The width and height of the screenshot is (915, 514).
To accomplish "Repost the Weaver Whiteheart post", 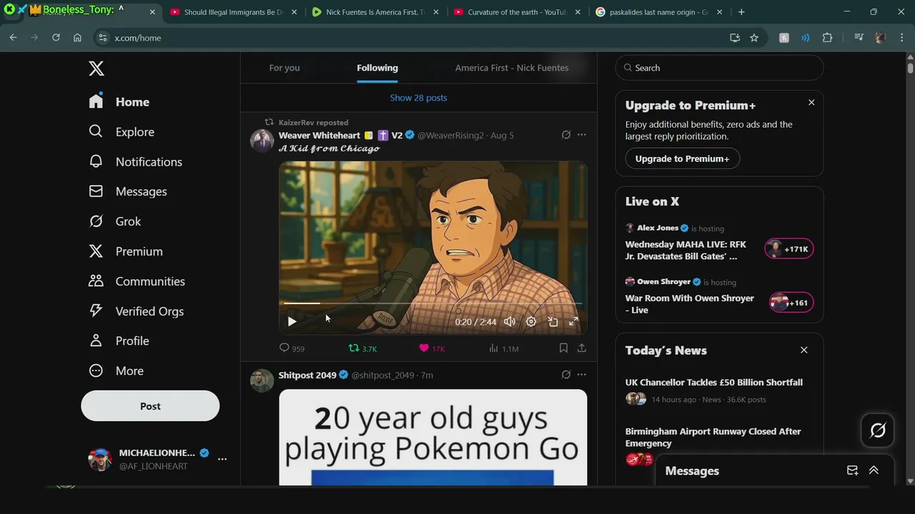I will coord(362,348).
